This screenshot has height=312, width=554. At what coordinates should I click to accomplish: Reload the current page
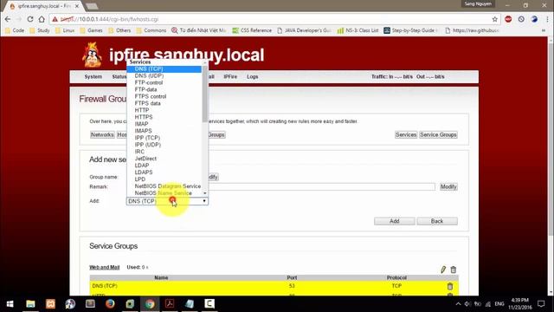tap(30, 19)
